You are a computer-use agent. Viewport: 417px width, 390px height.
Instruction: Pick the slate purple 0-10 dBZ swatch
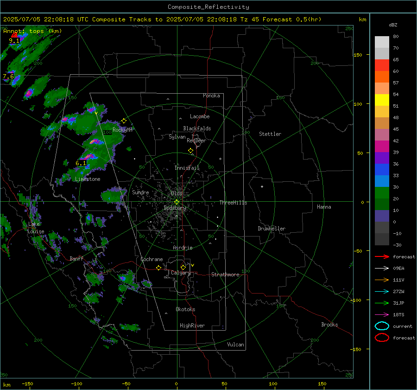382,216
